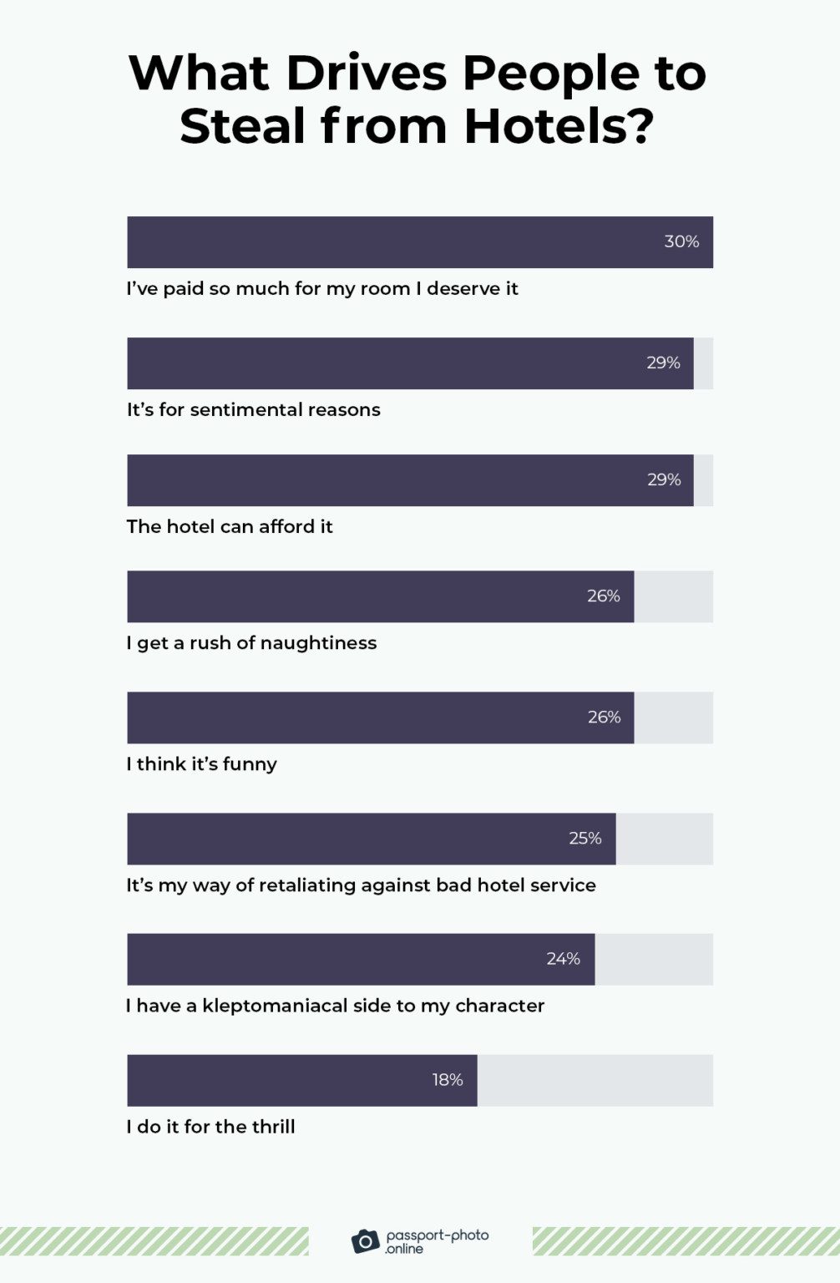The width and height of the screenshot is (840, 1283).
Task: Select the 30% bar at the top
Action: click(x=419, y=242)
